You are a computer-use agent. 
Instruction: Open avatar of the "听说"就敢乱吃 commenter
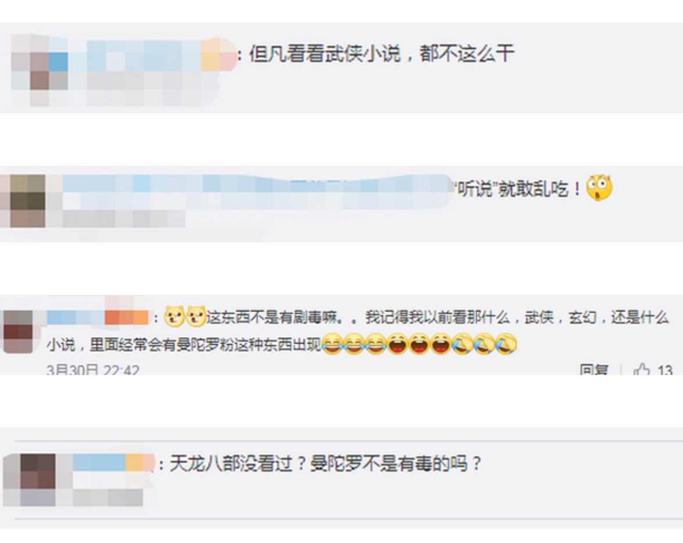click(x=23, y=201)
